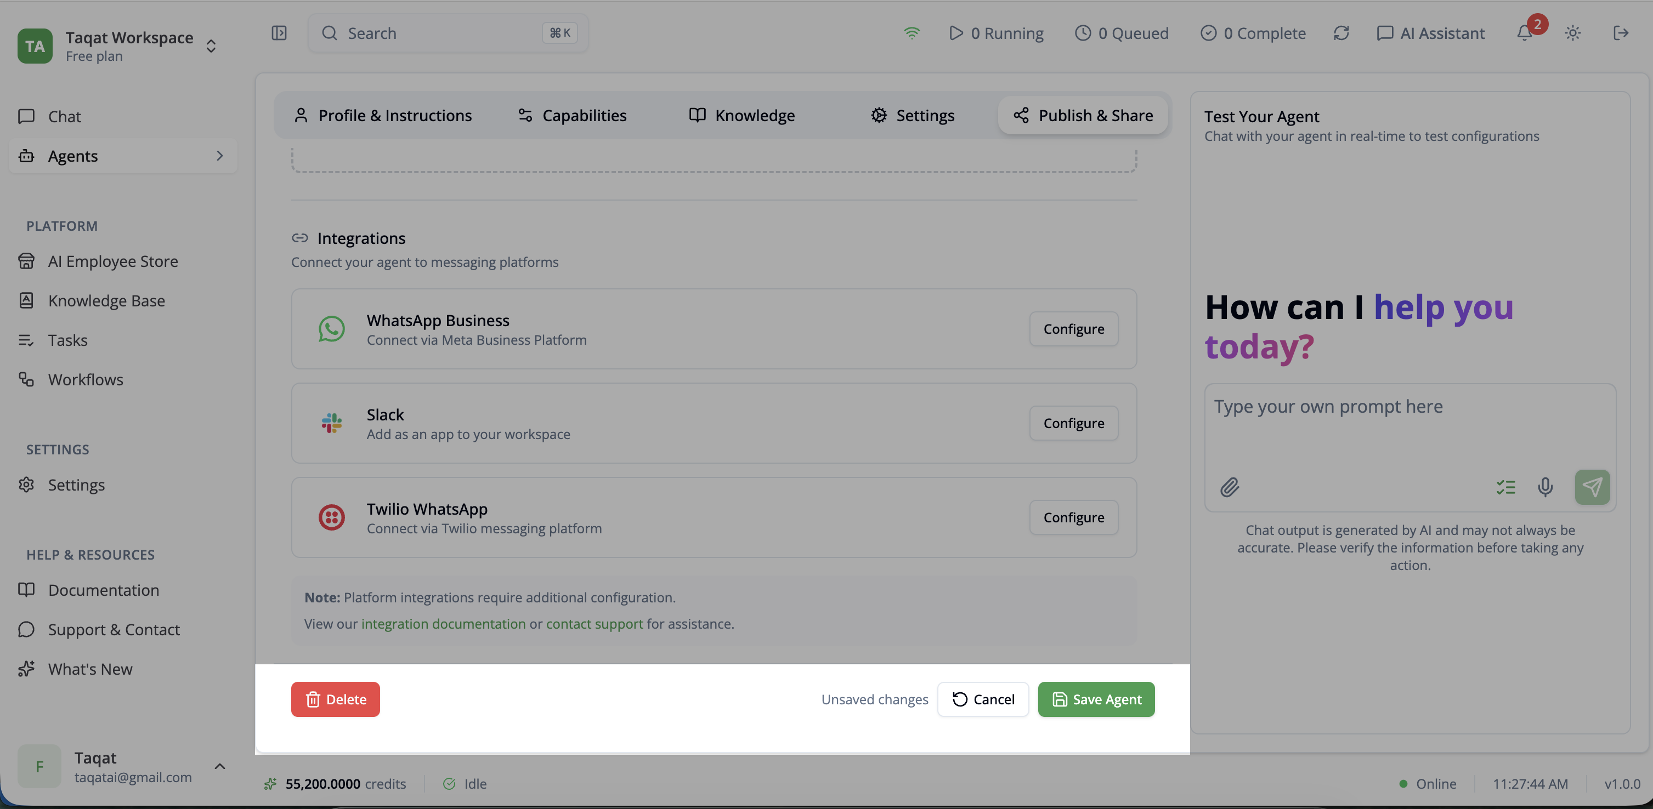This screenshot has height=809, width=1653.
Task: Collapse the sidebar panel icon
Action: [x=279, y=33]
